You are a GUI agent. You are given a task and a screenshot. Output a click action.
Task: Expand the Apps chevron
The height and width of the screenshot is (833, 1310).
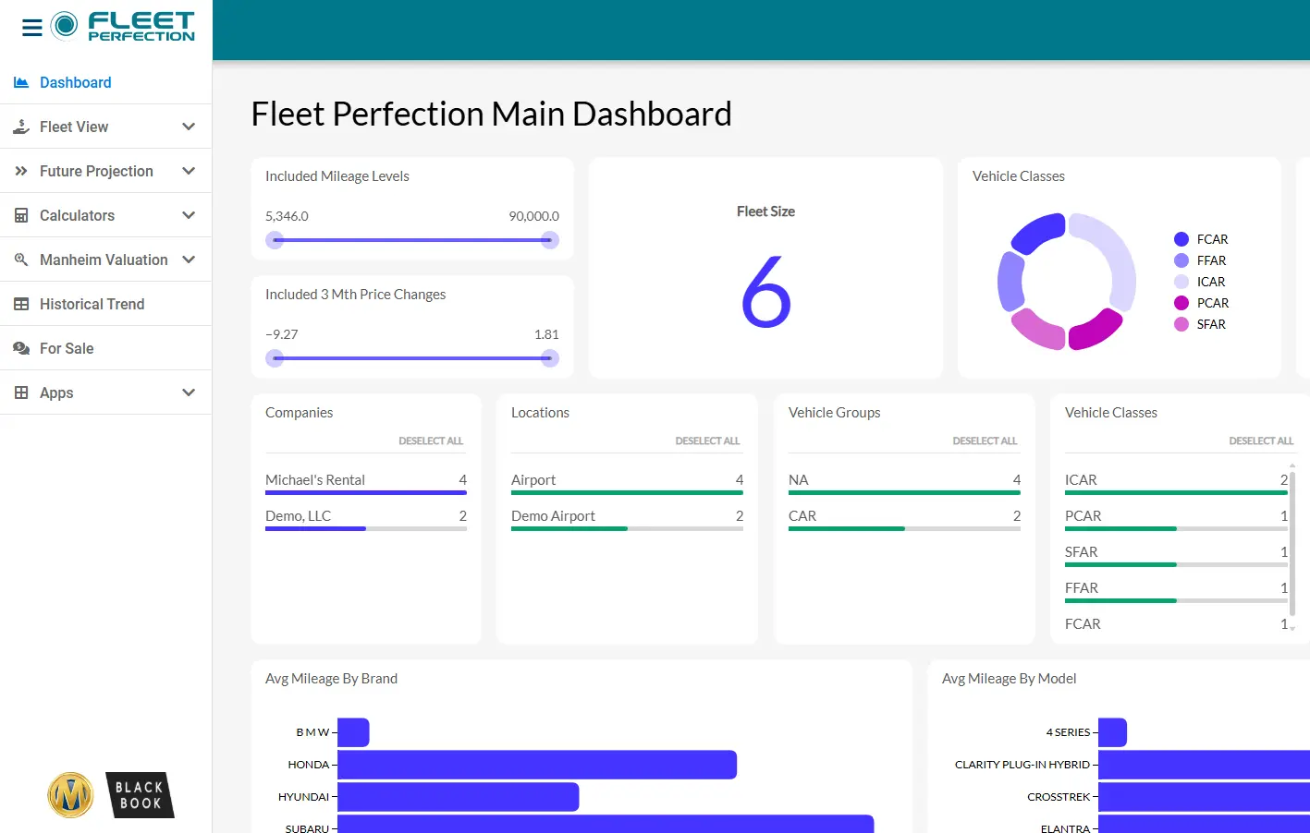point(189,392)
